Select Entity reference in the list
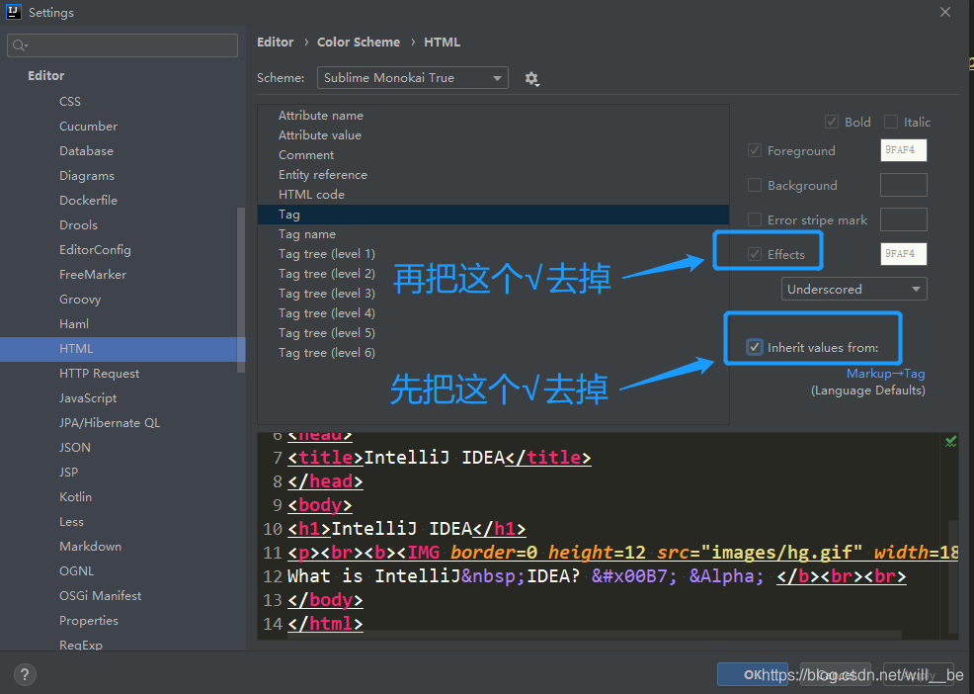Screen dimensions: 974x694 tap(493, 175)
